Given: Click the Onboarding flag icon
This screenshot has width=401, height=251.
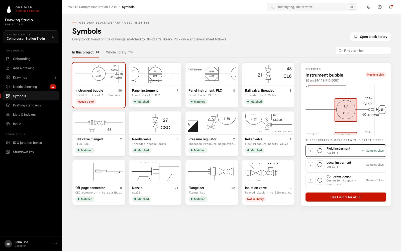Looking at the screenshot, I should point(8,59).
